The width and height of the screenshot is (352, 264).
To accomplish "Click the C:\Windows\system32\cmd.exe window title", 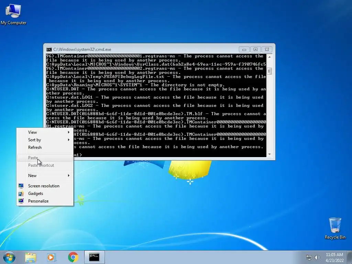I will coord(82,49).
